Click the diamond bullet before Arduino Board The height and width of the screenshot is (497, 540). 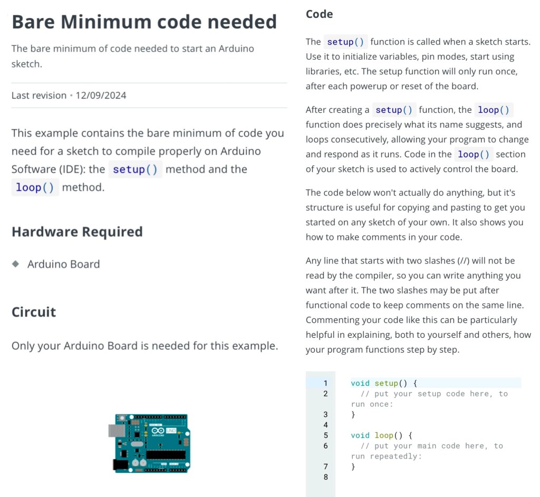click(16, 264)
